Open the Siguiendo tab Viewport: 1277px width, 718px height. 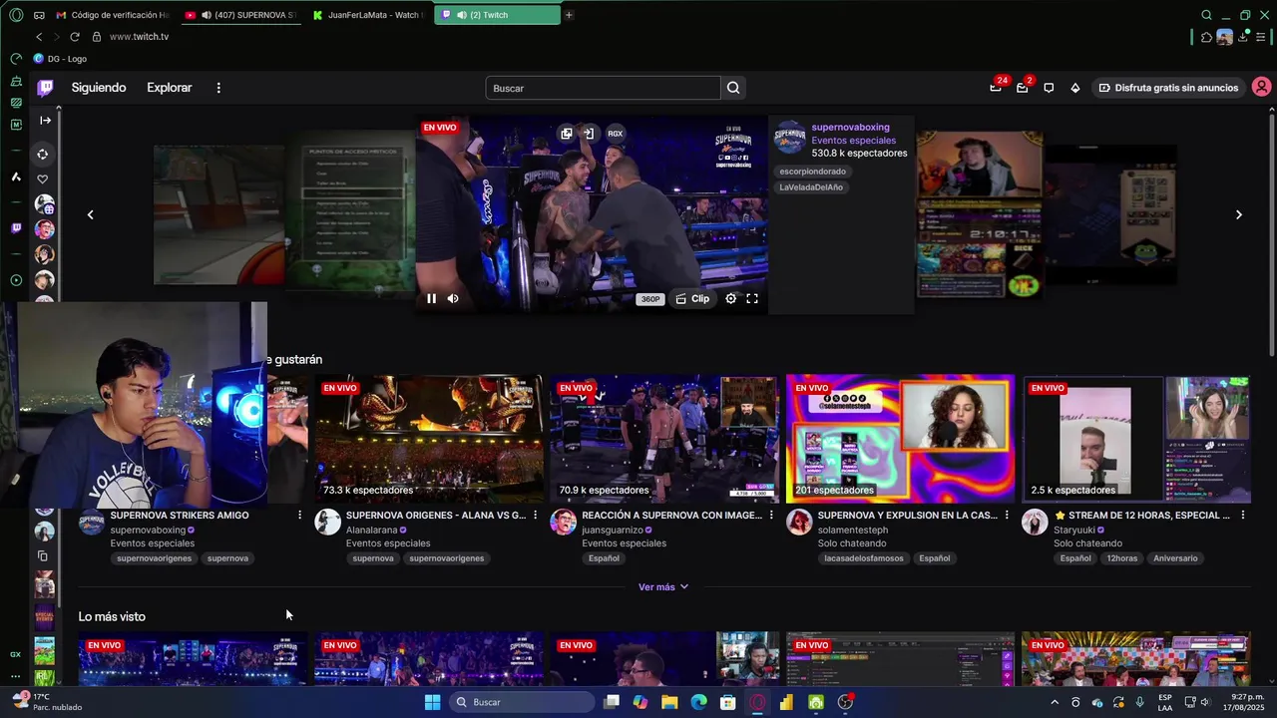point(99,88)
